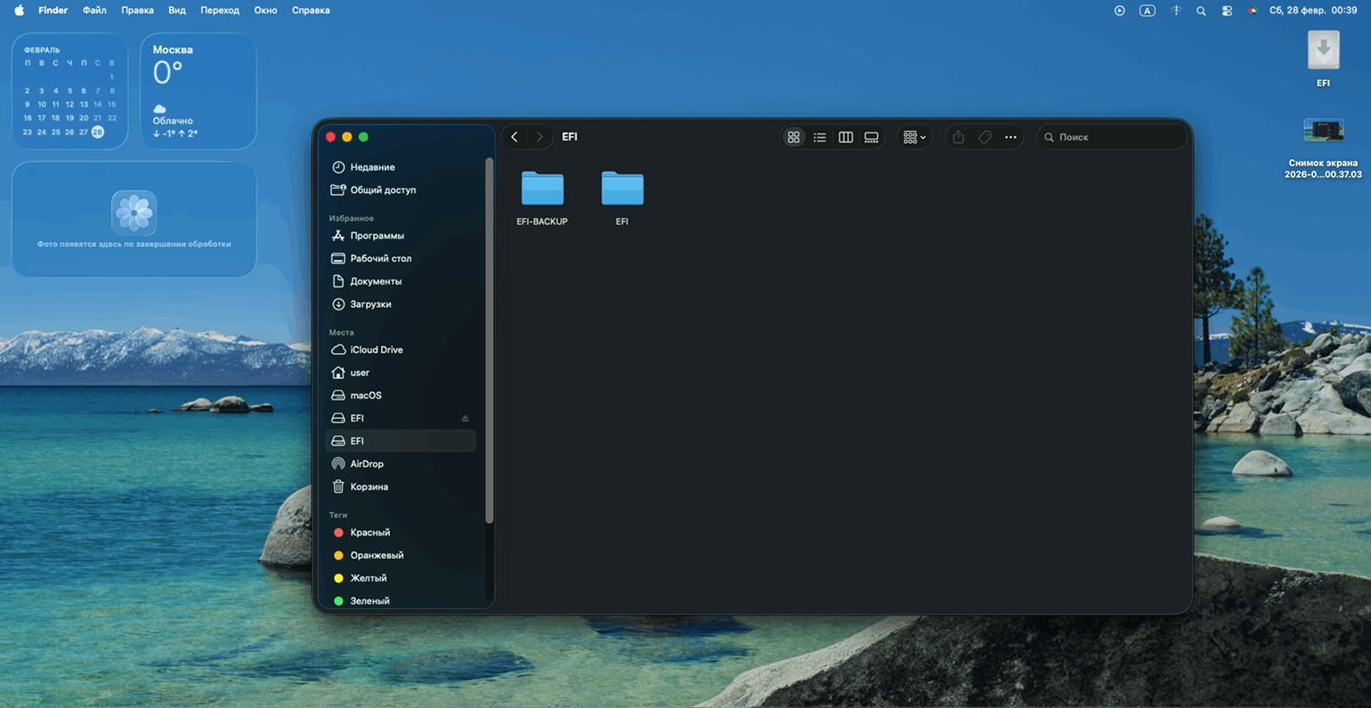The image size is (1371, 708).
Task: Open the Окно menu
Action: tap(265, 11)
